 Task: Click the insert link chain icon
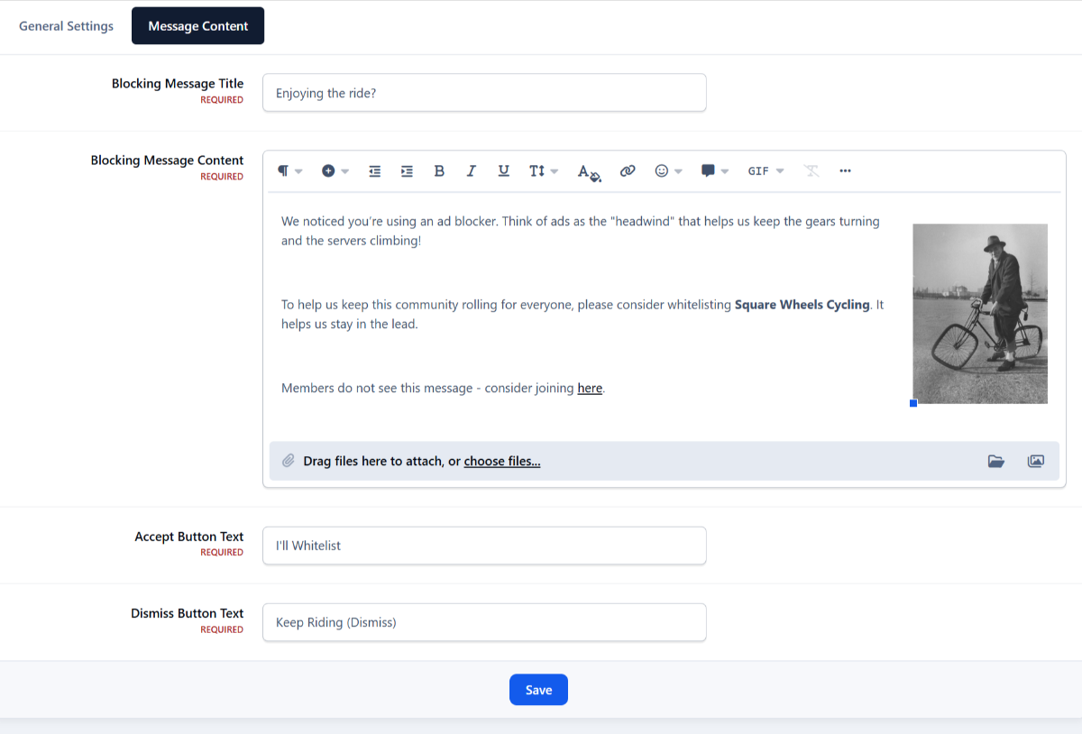point(628,171)
